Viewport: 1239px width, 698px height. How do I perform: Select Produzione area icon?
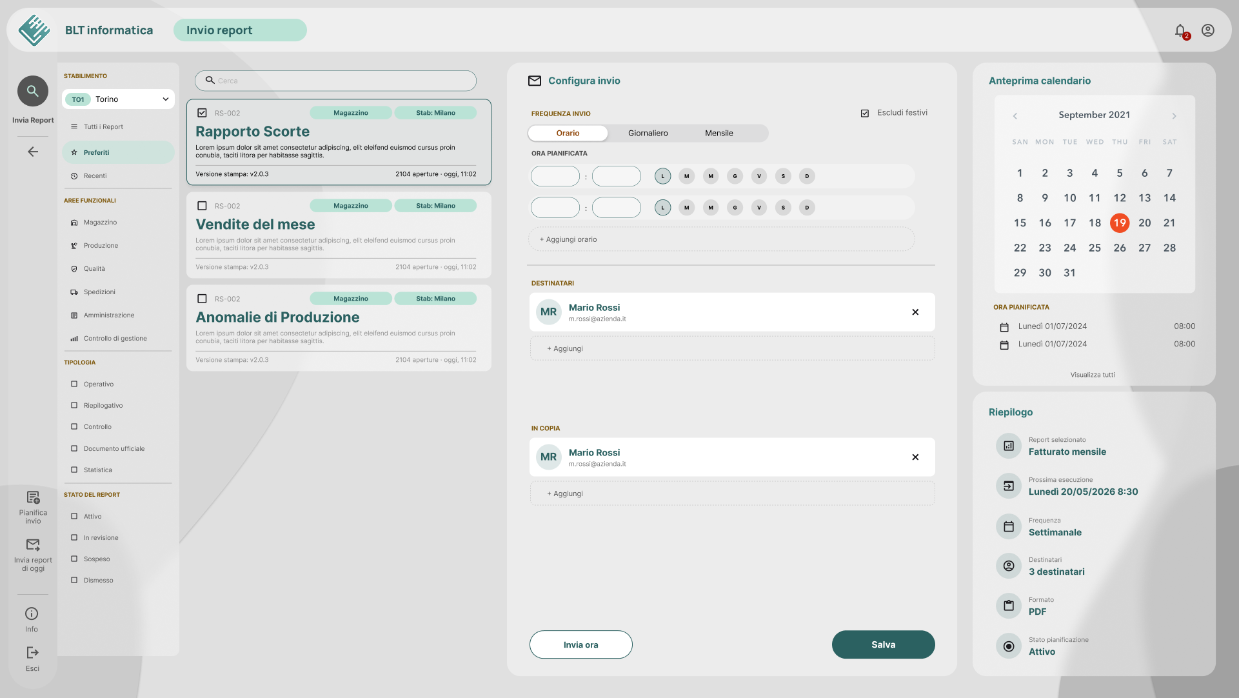tap(74, 246)
